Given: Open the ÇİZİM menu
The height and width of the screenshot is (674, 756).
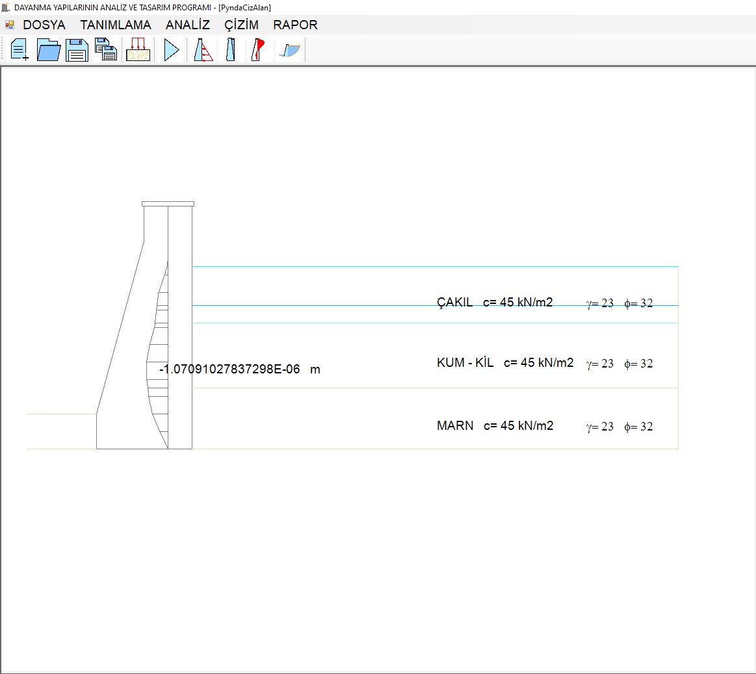Looking at the screenshot, I should point(241,25).
